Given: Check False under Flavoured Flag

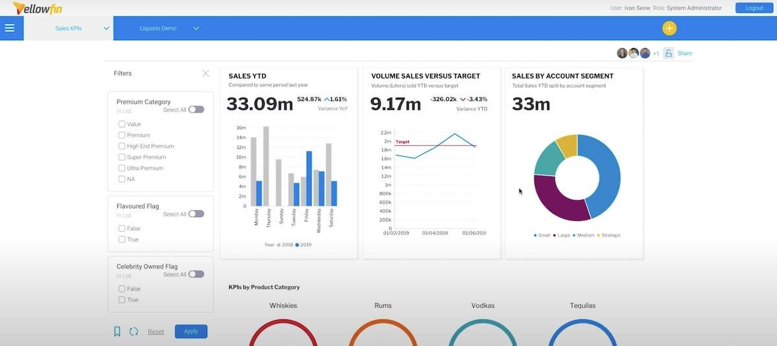Looking at the screenshot, I should (122, 228).
